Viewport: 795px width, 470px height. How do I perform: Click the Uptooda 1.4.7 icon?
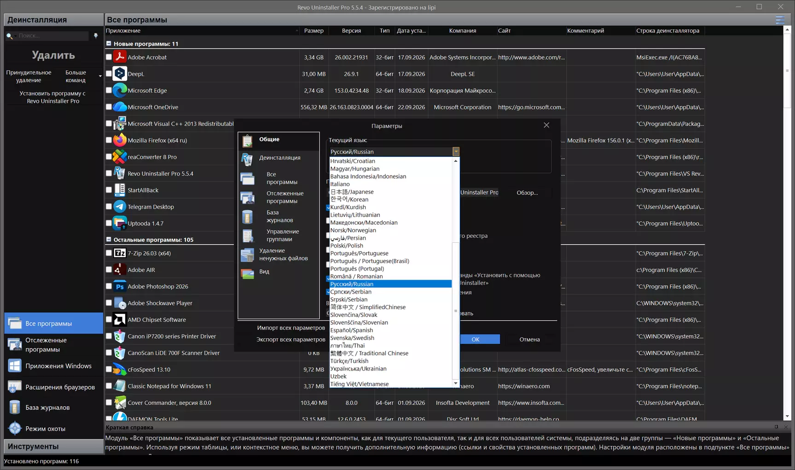tap(120, 223)
